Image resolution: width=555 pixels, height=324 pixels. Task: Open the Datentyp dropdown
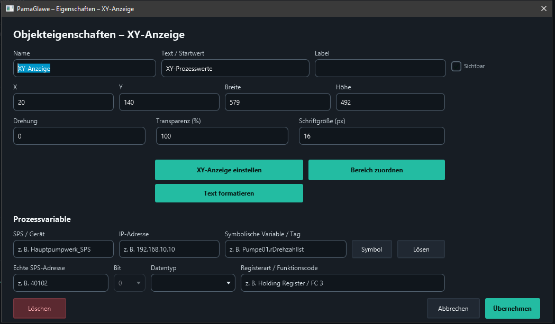pyautogui.click(x=193, y=283)
